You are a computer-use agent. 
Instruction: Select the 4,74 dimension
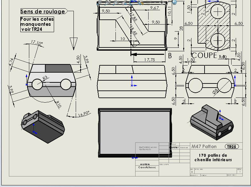point(11,62)
